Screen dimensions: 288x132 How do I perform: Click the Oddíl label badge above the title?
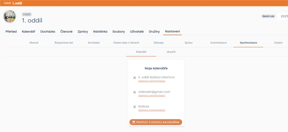pos(27,15)
